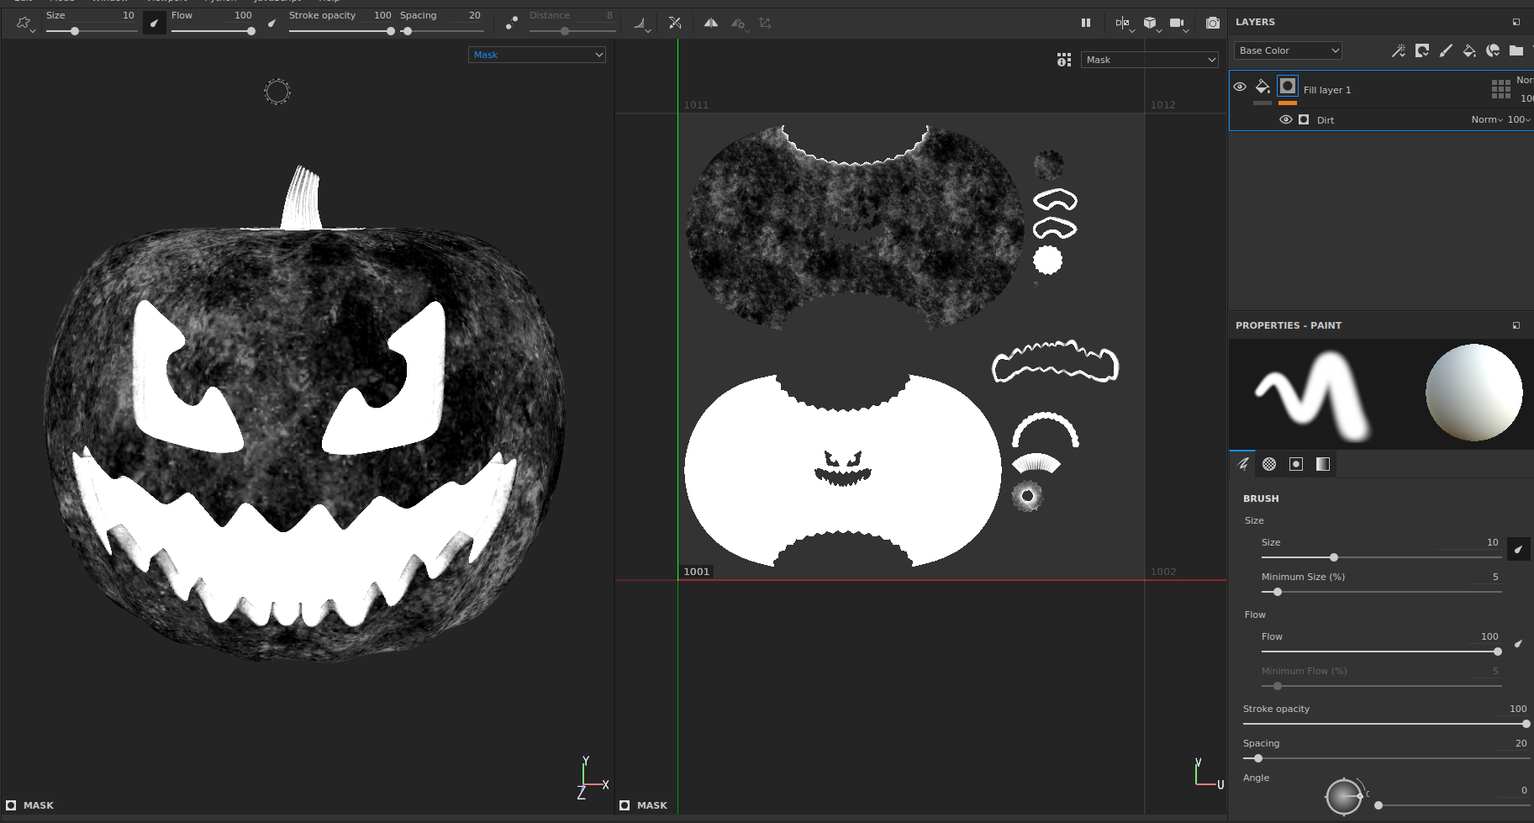The height and width of the screenshot is (823, 1534).
Task: Create a new layer group
Action: click(x=1517, y=50)
